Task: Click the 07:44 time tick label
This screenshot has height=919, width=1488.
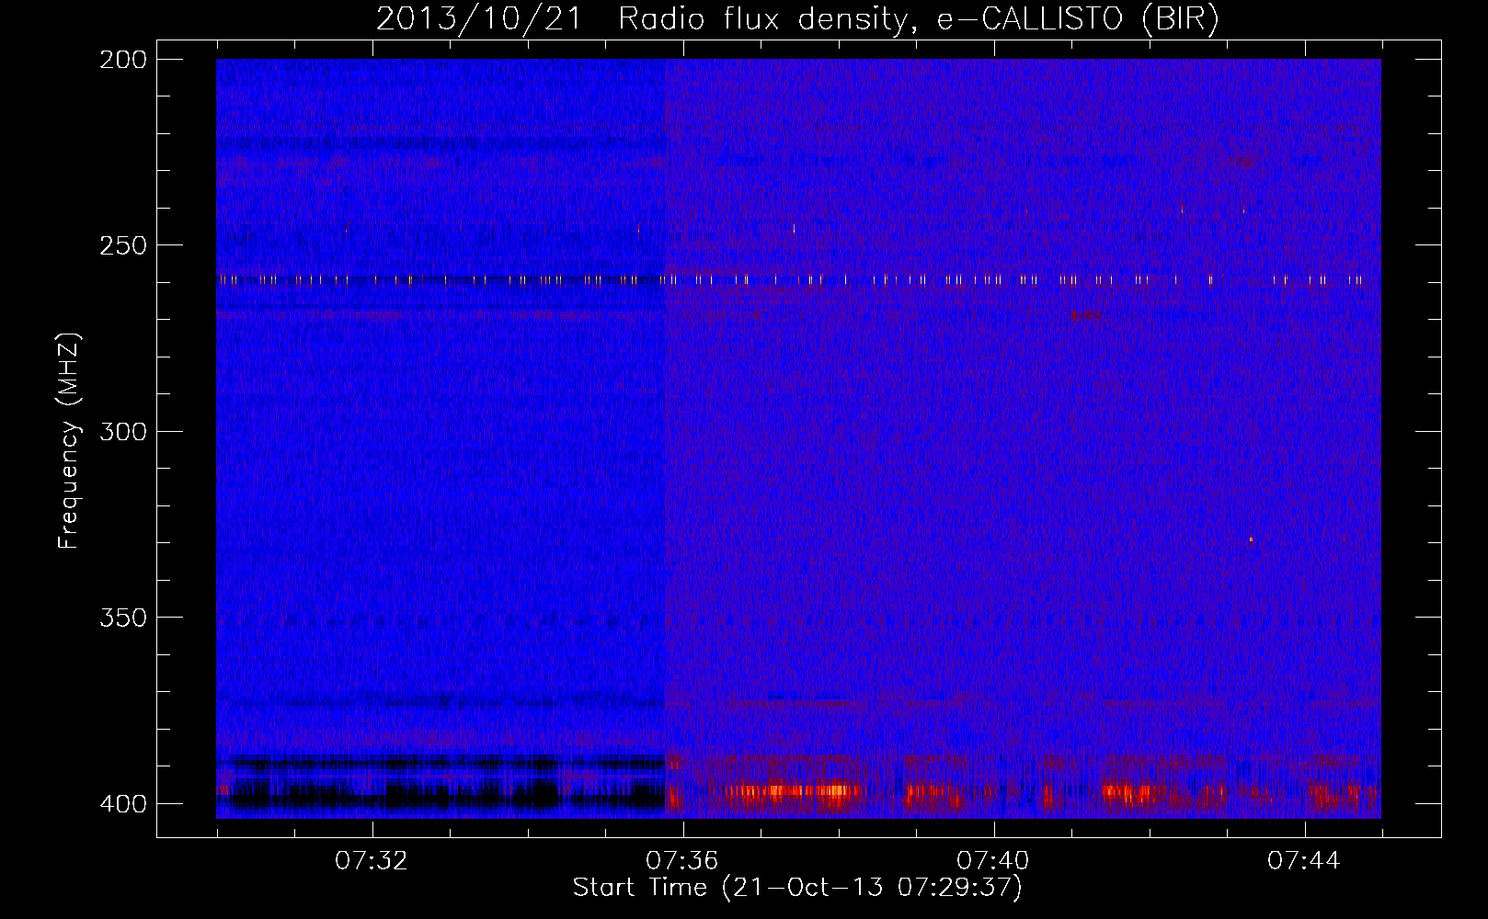Action: point(1304,861)
